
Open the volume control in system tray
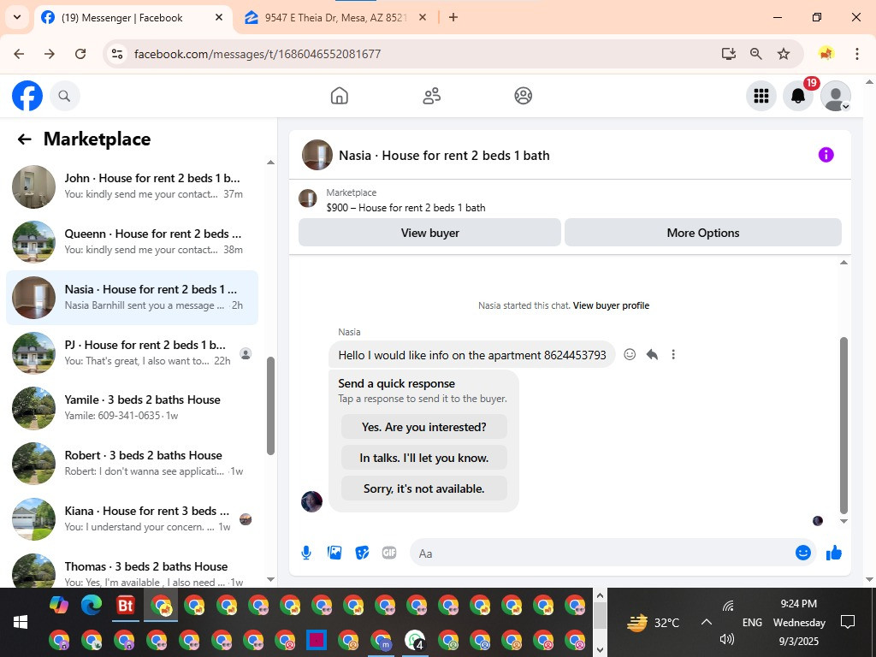tap(727, 639)
